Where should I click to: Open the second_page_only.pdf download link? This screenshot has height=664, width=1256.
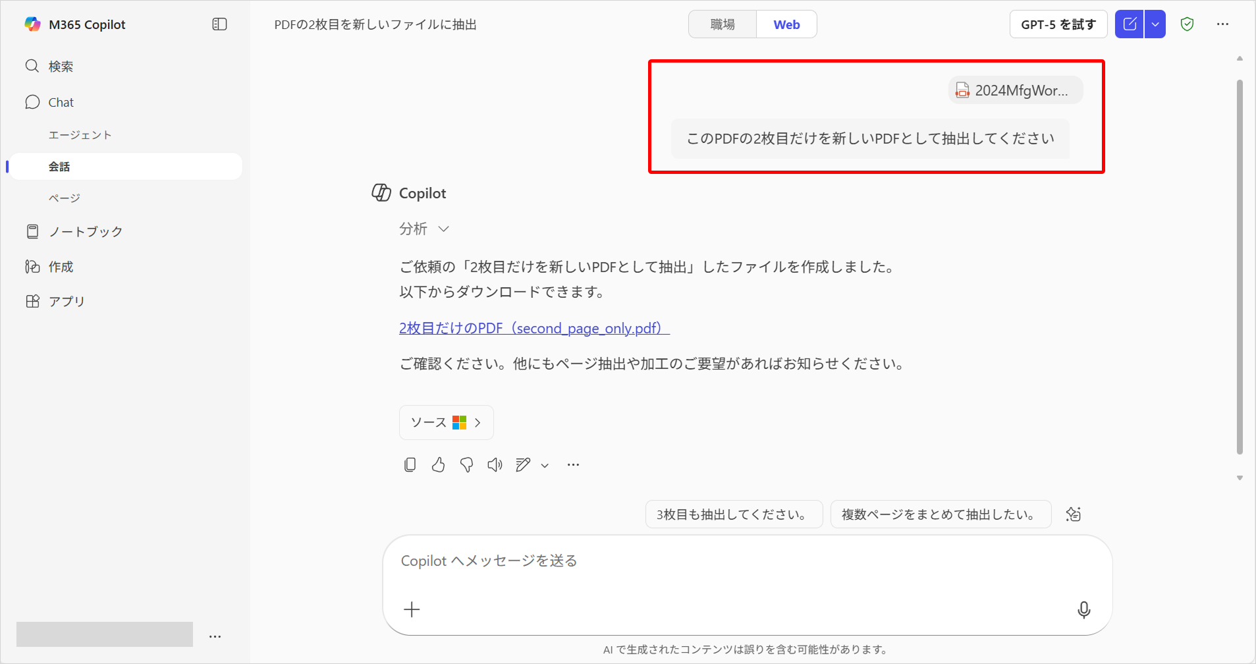533,328
